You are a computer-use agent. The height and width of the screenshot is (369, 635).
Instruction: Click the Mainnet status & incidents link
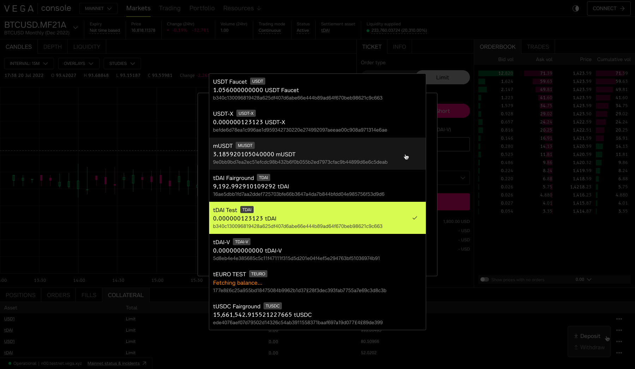pos(113,363)
